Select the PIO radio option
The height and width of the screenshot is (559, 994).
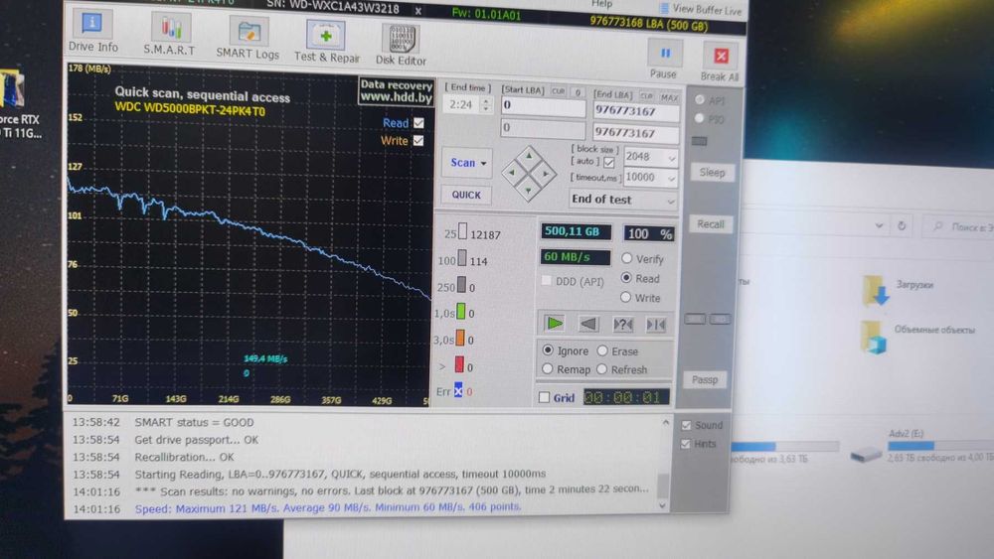pyautogui.click(x=699, y=118)
